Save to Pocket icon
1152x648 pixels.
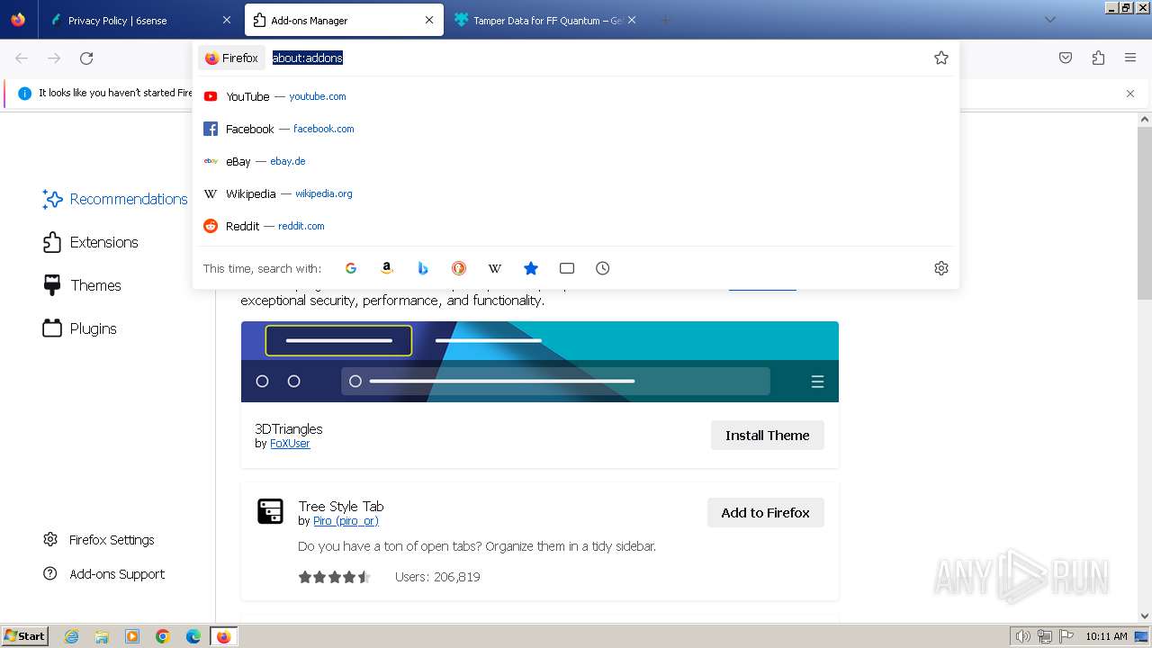1066,58
